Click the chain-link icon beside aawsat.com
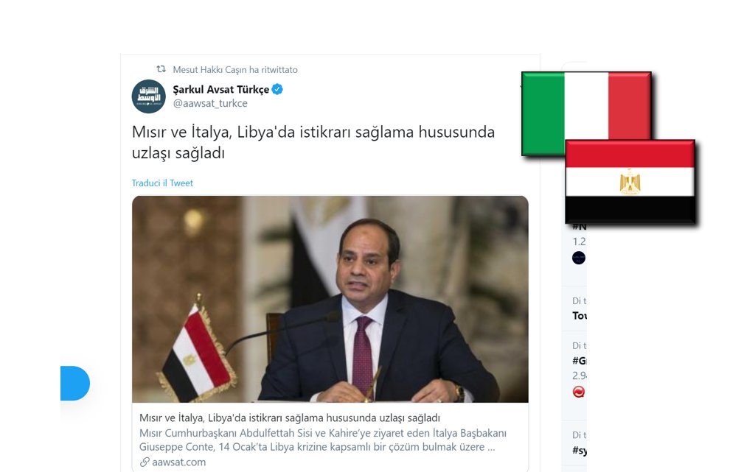This screenshot has width=744, height=472. [x=145, y=462]
